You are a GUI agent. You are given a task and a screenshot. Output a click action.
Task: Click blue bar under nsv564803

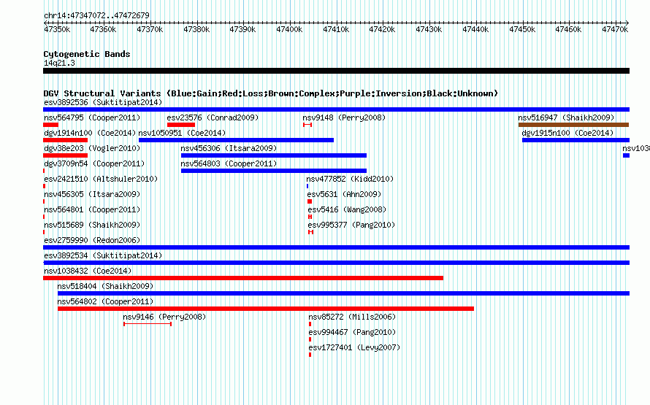tap(274, 171)
